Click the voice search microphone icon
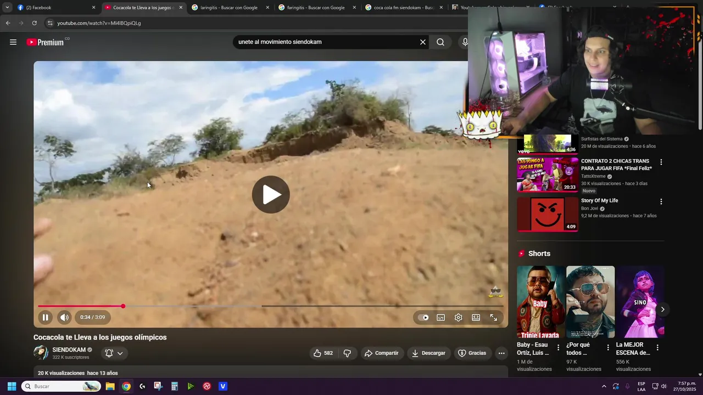 point(465,42)
